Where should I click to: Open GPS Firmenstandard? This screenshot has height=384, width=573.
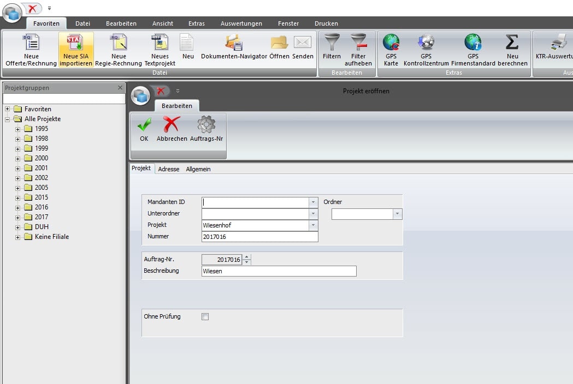click(x=473, y=50)
